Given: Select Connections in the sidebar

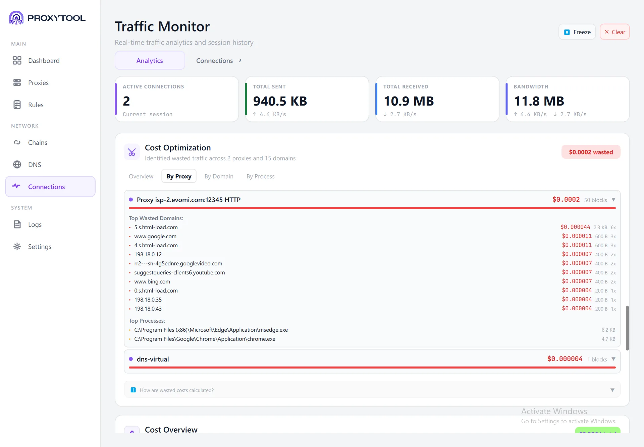Looking at the screenshot, I should pos(50,187).
